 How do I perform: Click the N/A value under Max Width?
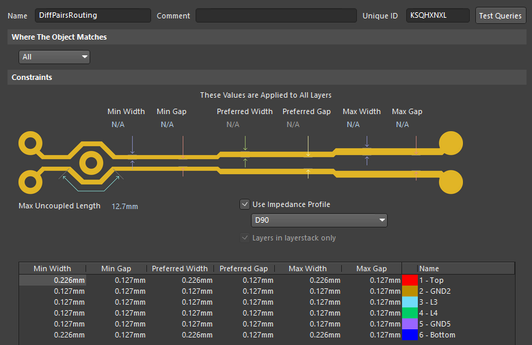coord(353,124)
